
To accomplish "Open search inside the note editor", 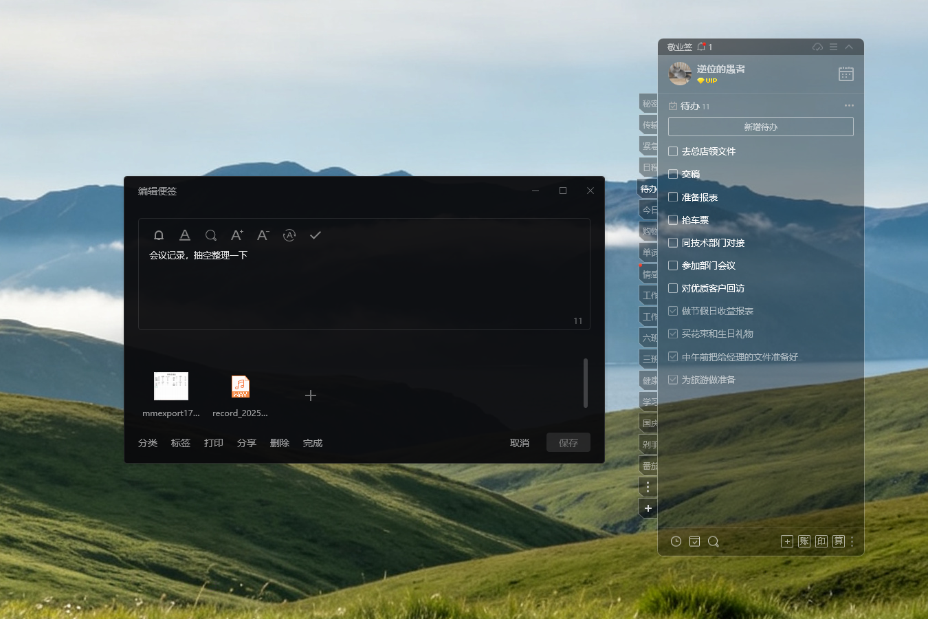I will tap(211, 235).
